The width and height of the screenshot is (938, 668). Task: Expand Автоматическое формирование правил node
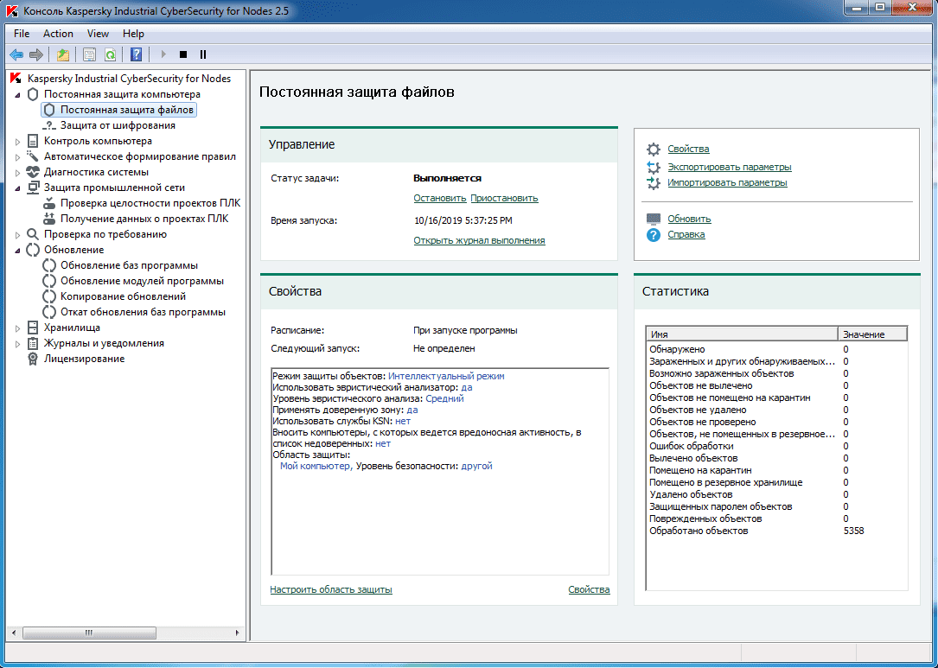pos(17,157)
